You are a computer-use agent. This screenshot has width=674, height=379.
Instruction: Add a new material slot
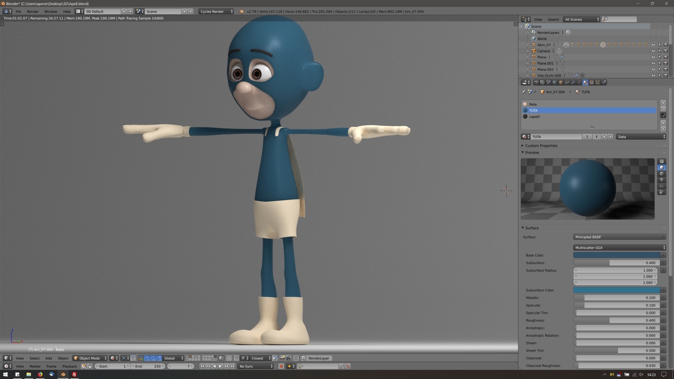(x=663, y=103)
